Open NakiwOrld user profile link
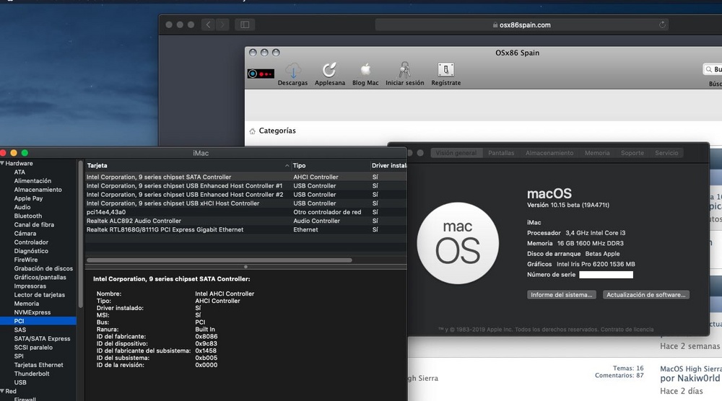The image size is (722, 401). coord(697,378)
